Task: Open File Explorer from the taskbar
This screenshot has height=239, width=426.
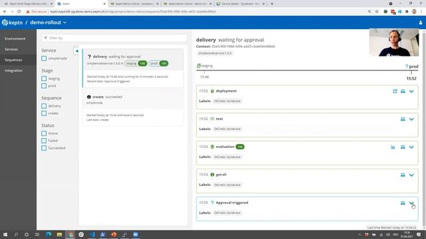Action: point(59,234)
